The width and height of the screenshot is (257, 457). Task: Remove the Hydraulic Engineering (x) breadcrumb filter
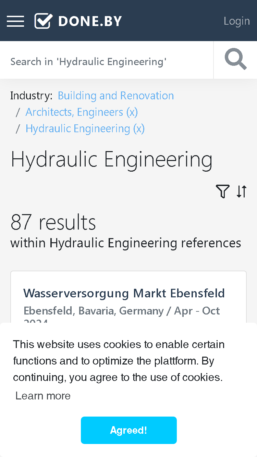pyautogui.click(x=85, y=128)
